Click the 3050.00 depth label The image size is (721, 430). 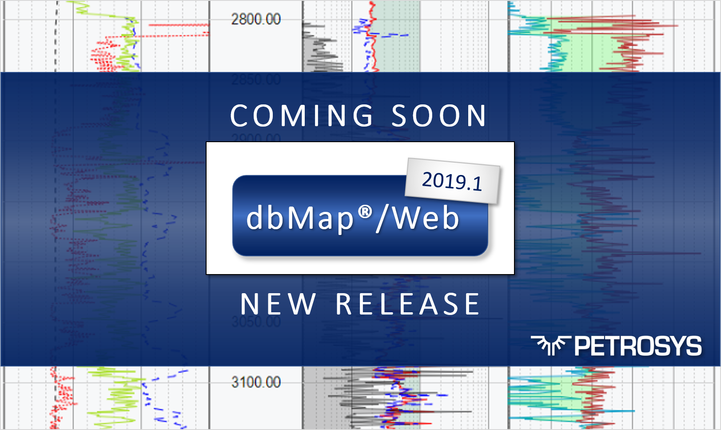256,321
